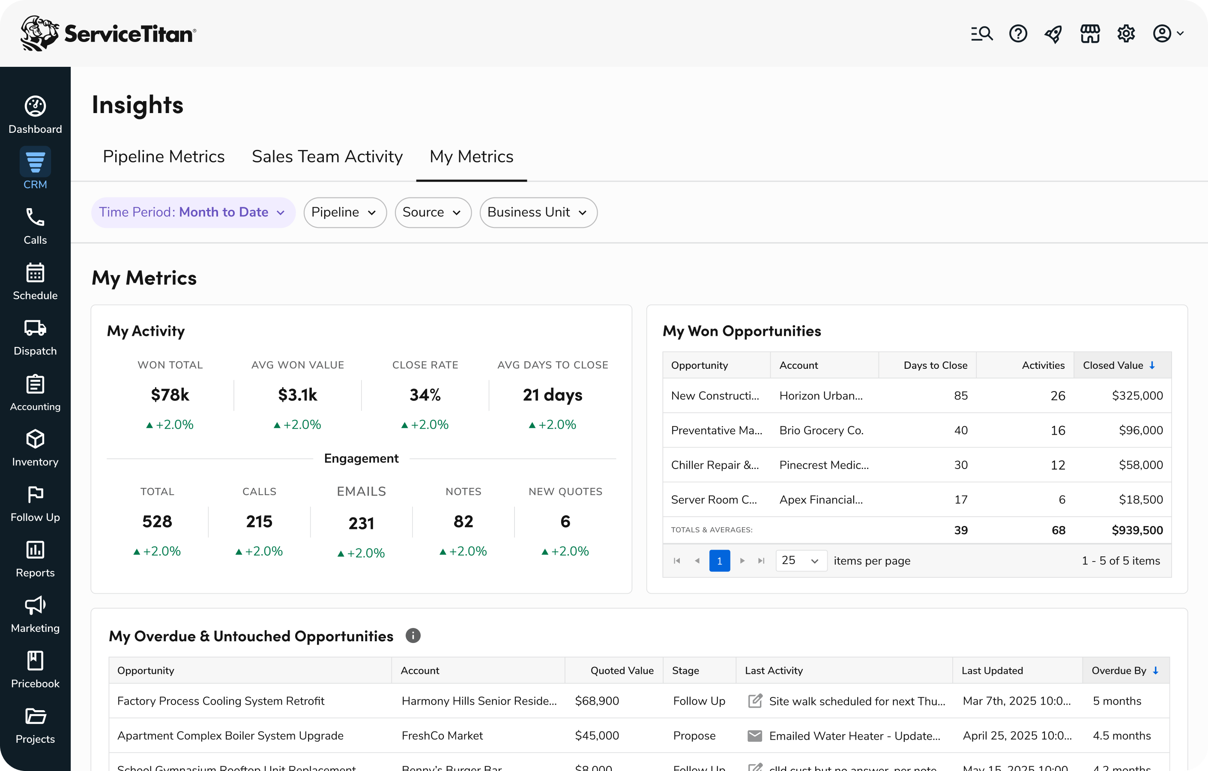Select the My Metrics tab
Screen dimensions: 1208x771
472,156
